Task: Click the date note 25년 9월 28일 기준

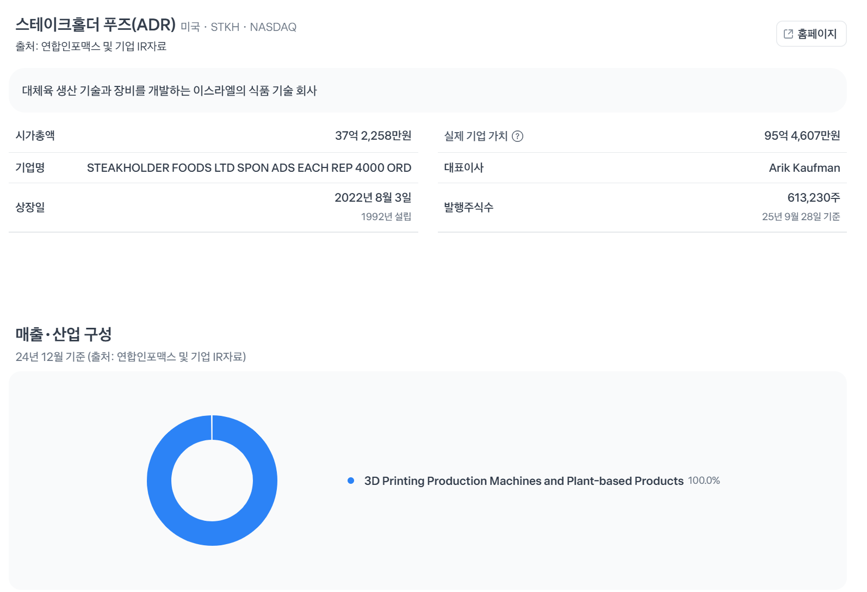Action: point(801,216)
